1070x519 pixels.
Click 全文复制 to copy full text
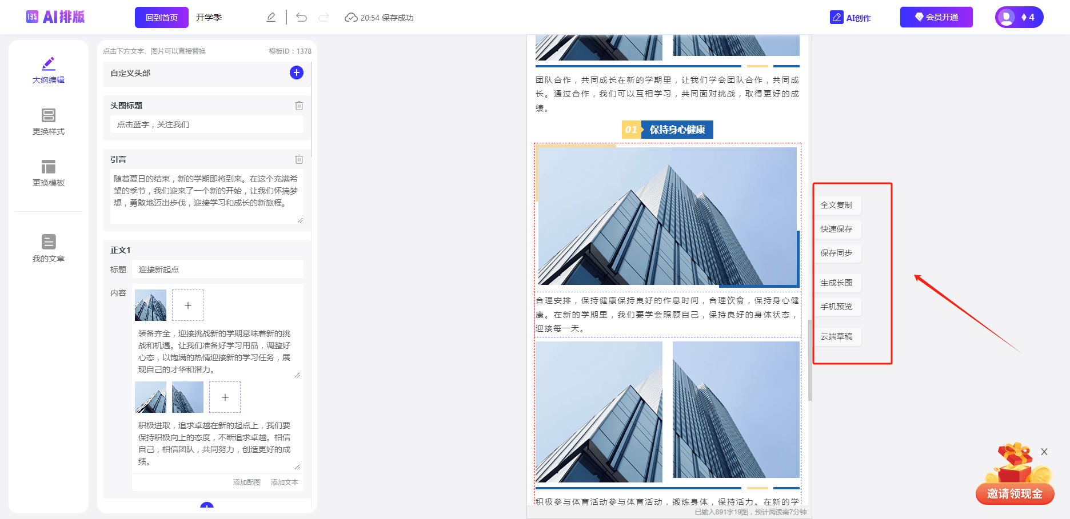click(x=837, y=205)
